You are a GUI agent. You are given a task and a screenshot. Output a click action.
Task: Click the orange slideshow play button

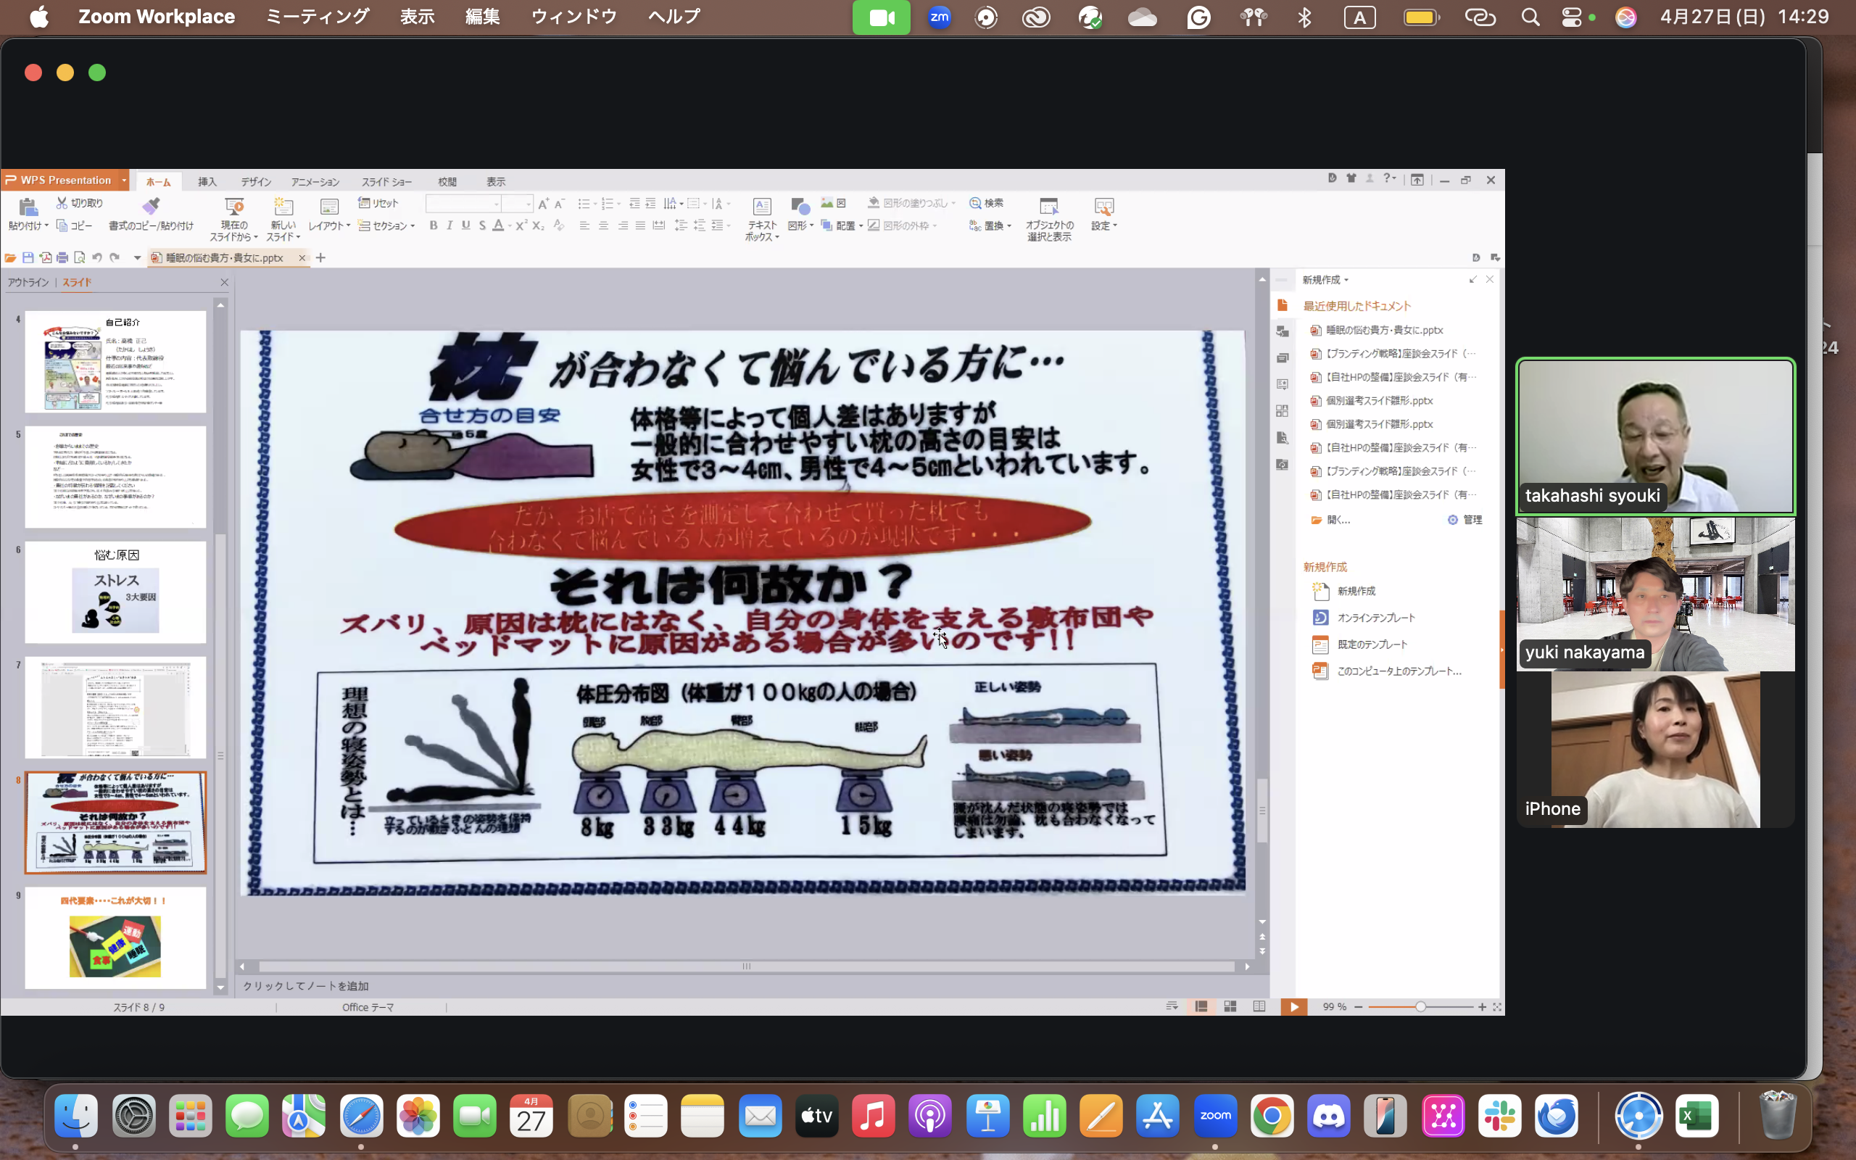click(x=1293, y=1006)
